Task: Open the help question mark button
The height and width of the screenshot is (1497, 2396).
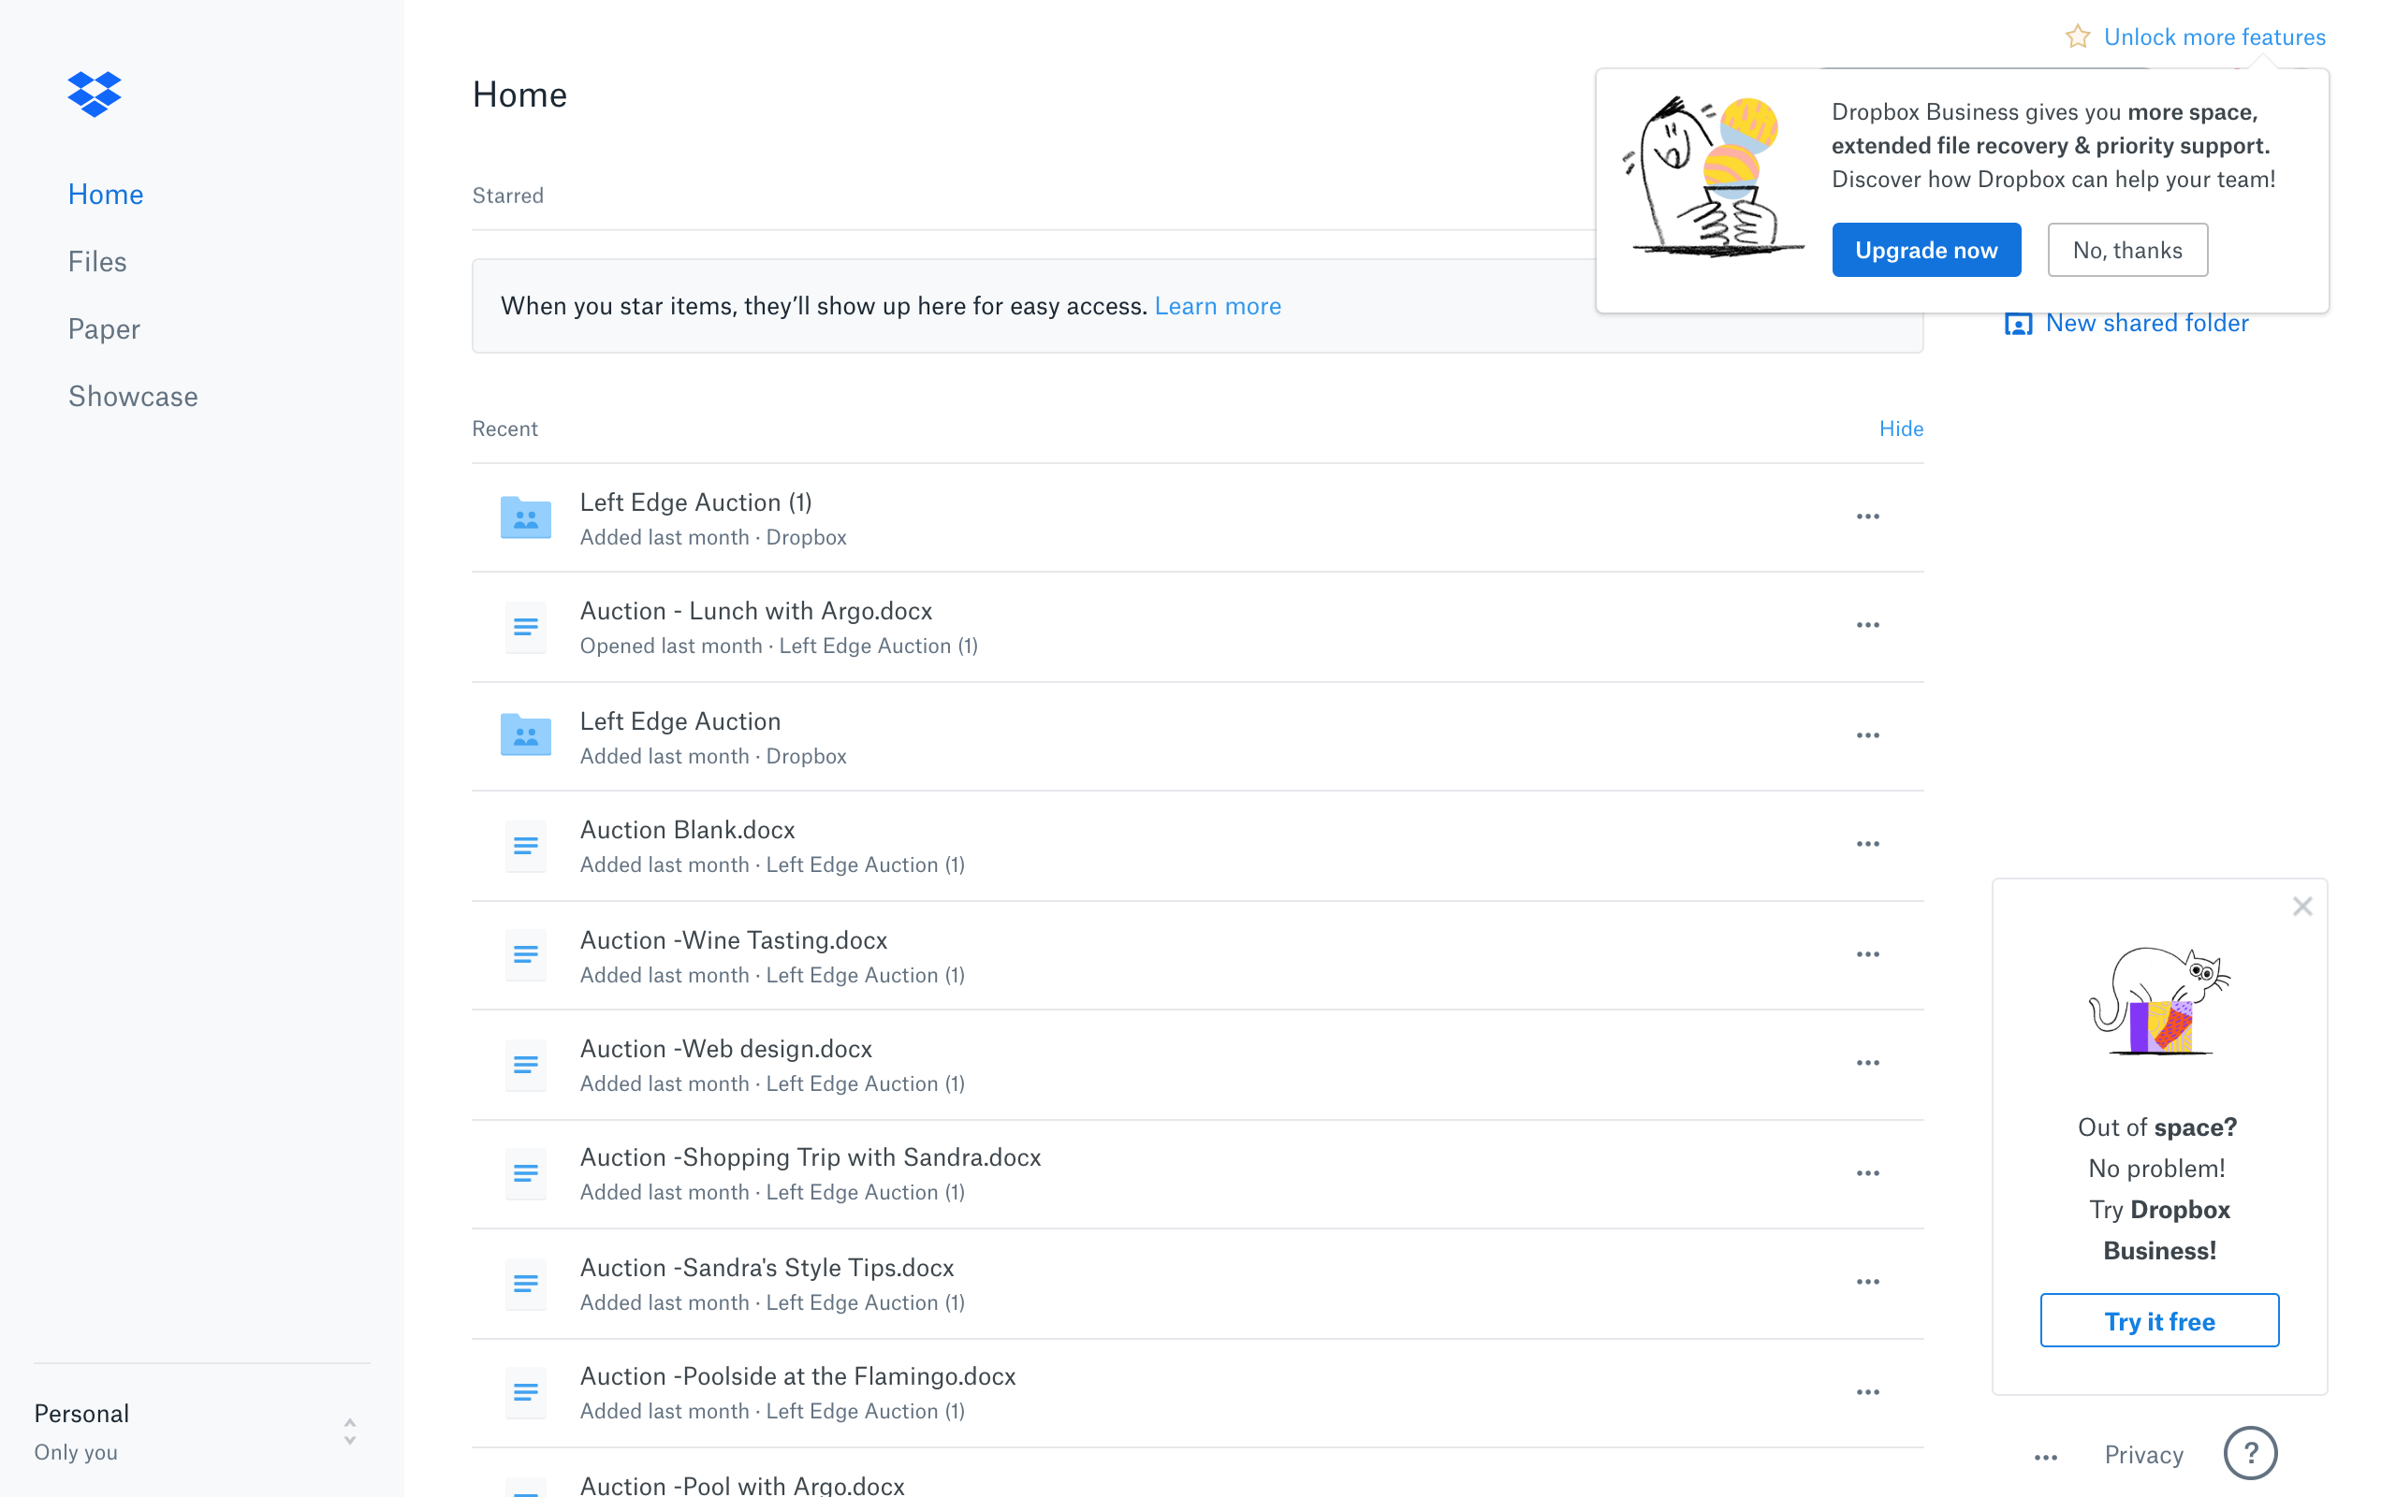Action: (x=2250, y=1452)
